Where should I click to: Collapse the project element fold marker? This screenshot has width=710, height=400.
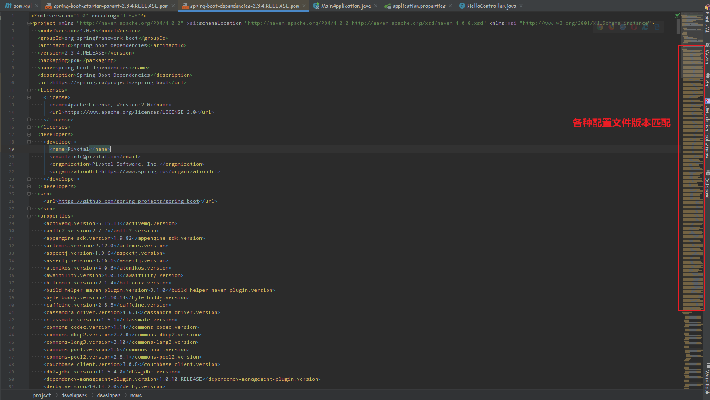(29, 23)
